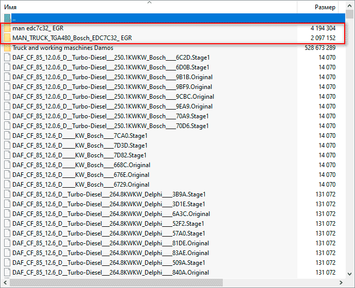Click file icon of Bosch 7CA0.Stage1

click(x=7, y=136)
